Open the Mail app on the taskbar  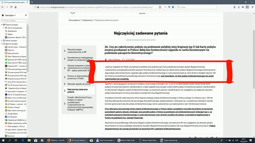coord(91,140)
